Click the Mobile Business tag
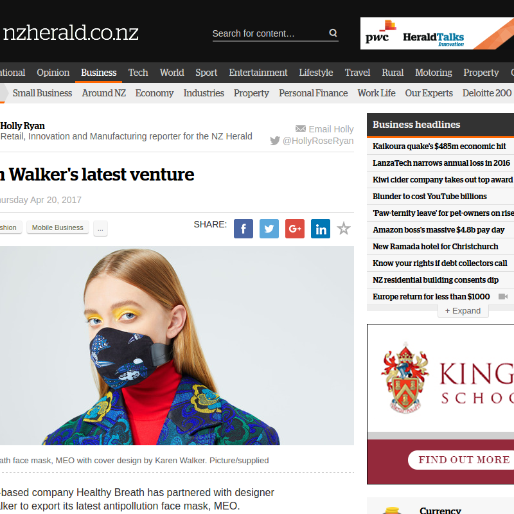Viewport: 514px width, 514px height. (x=58, y=227)
